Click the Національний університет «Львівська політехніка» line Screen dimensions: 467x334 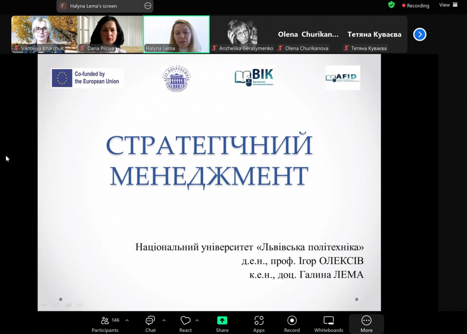[249, 247]
